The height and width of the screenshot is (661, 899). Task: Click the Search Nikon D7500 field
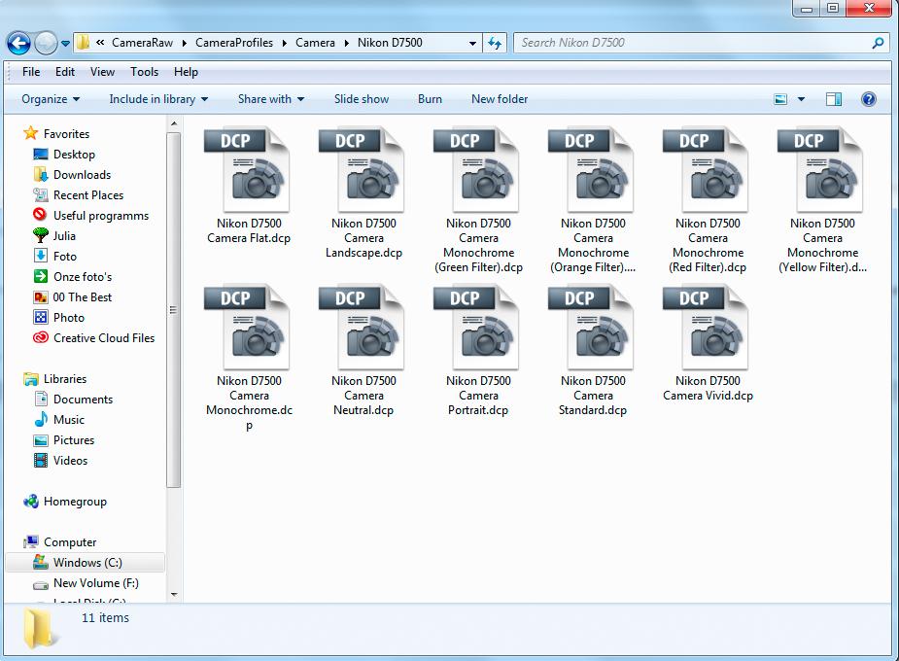point(693,43)
